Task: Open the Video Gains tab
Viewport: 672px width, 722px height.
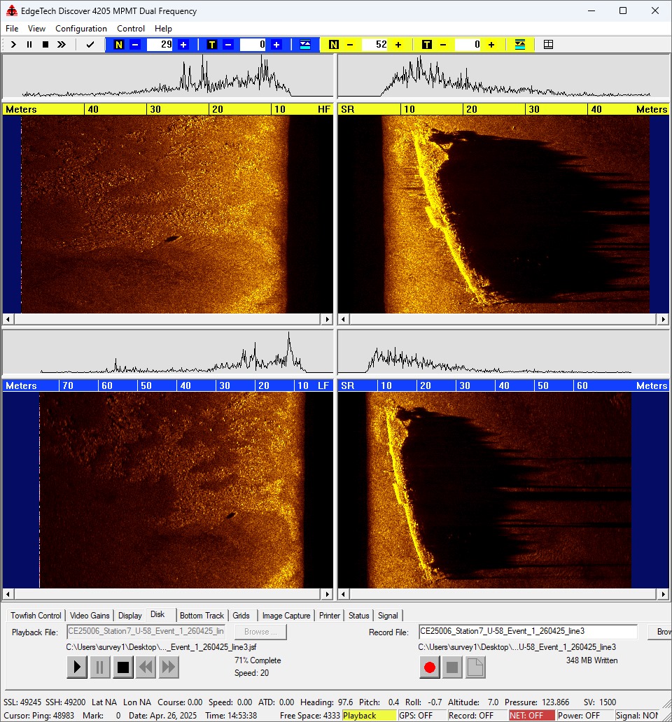Action: [90, 616]
